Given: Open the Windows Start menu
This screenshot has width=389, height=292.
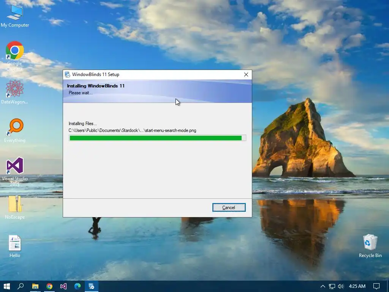Looking at the screenshot, I should tap(7, 286).
